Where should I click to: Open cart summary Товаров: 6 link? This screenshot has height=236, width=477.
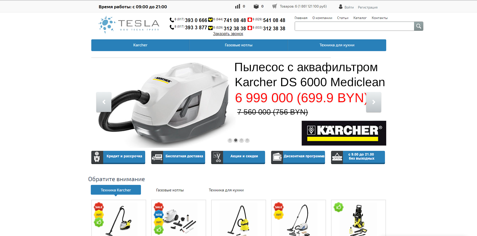[303, 6]
